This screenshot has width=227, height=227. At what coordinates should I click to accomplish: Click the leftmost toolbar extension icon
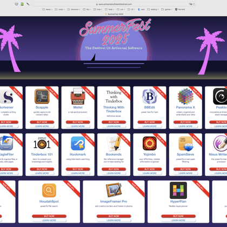click(16, 4)
